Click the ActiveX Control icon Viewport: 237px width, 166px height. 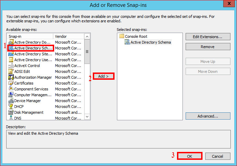(x=11, y=66)
